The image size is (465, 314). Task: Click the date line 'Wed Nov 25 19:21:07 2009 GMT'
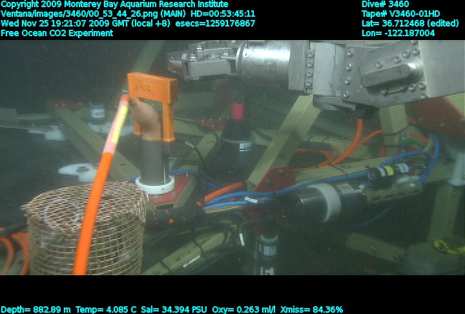(x=66, y=23)
